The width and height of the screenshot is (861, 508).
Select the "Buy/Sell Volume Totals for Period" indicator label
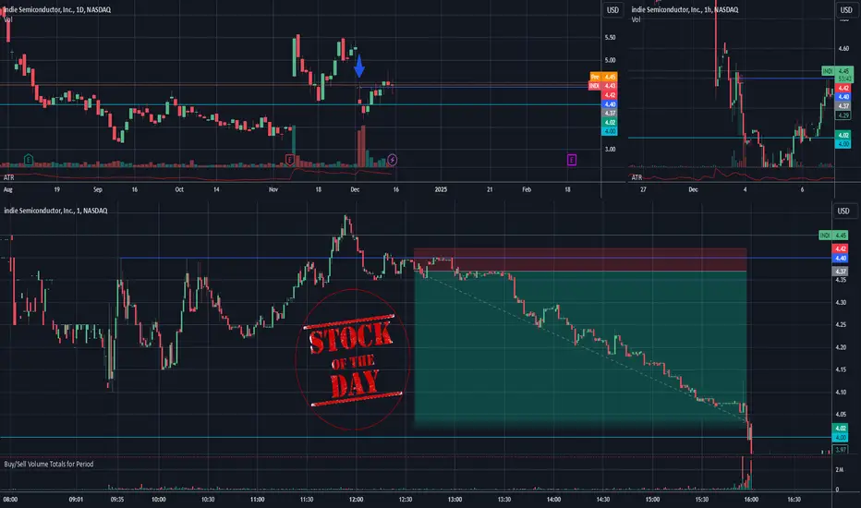(x=49, y=464)
